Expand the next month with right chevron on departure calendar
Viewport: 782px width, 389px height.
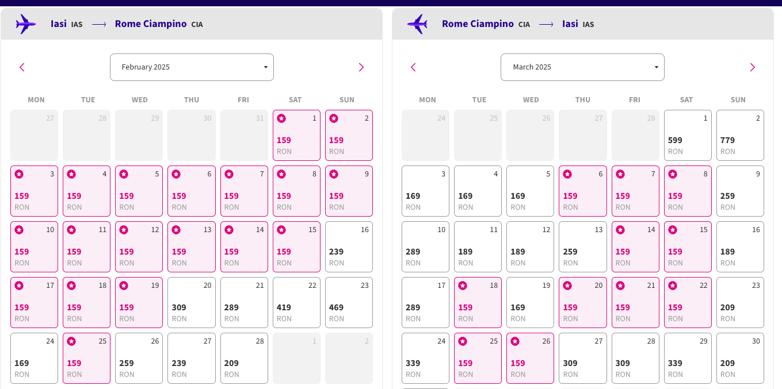tap(361, 67)
